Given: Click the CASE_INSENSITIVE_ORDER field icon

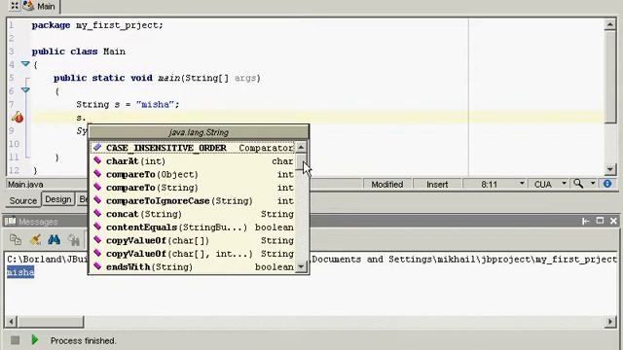Looking at the screenshot, I should pos(97,147).
